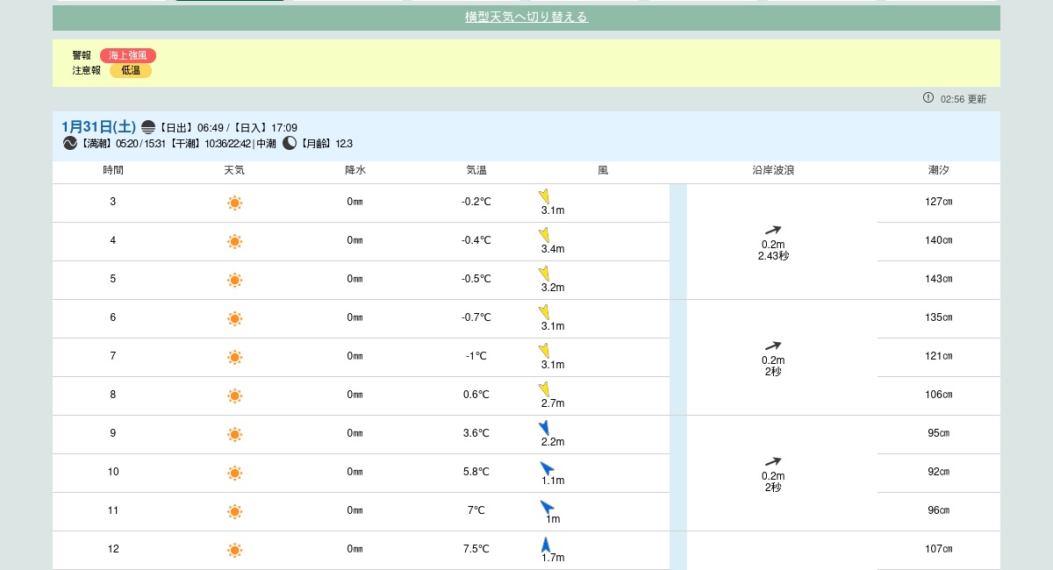Click the blue wind arrow above 2.2m

pyautogui.click(x=545, y=427)
